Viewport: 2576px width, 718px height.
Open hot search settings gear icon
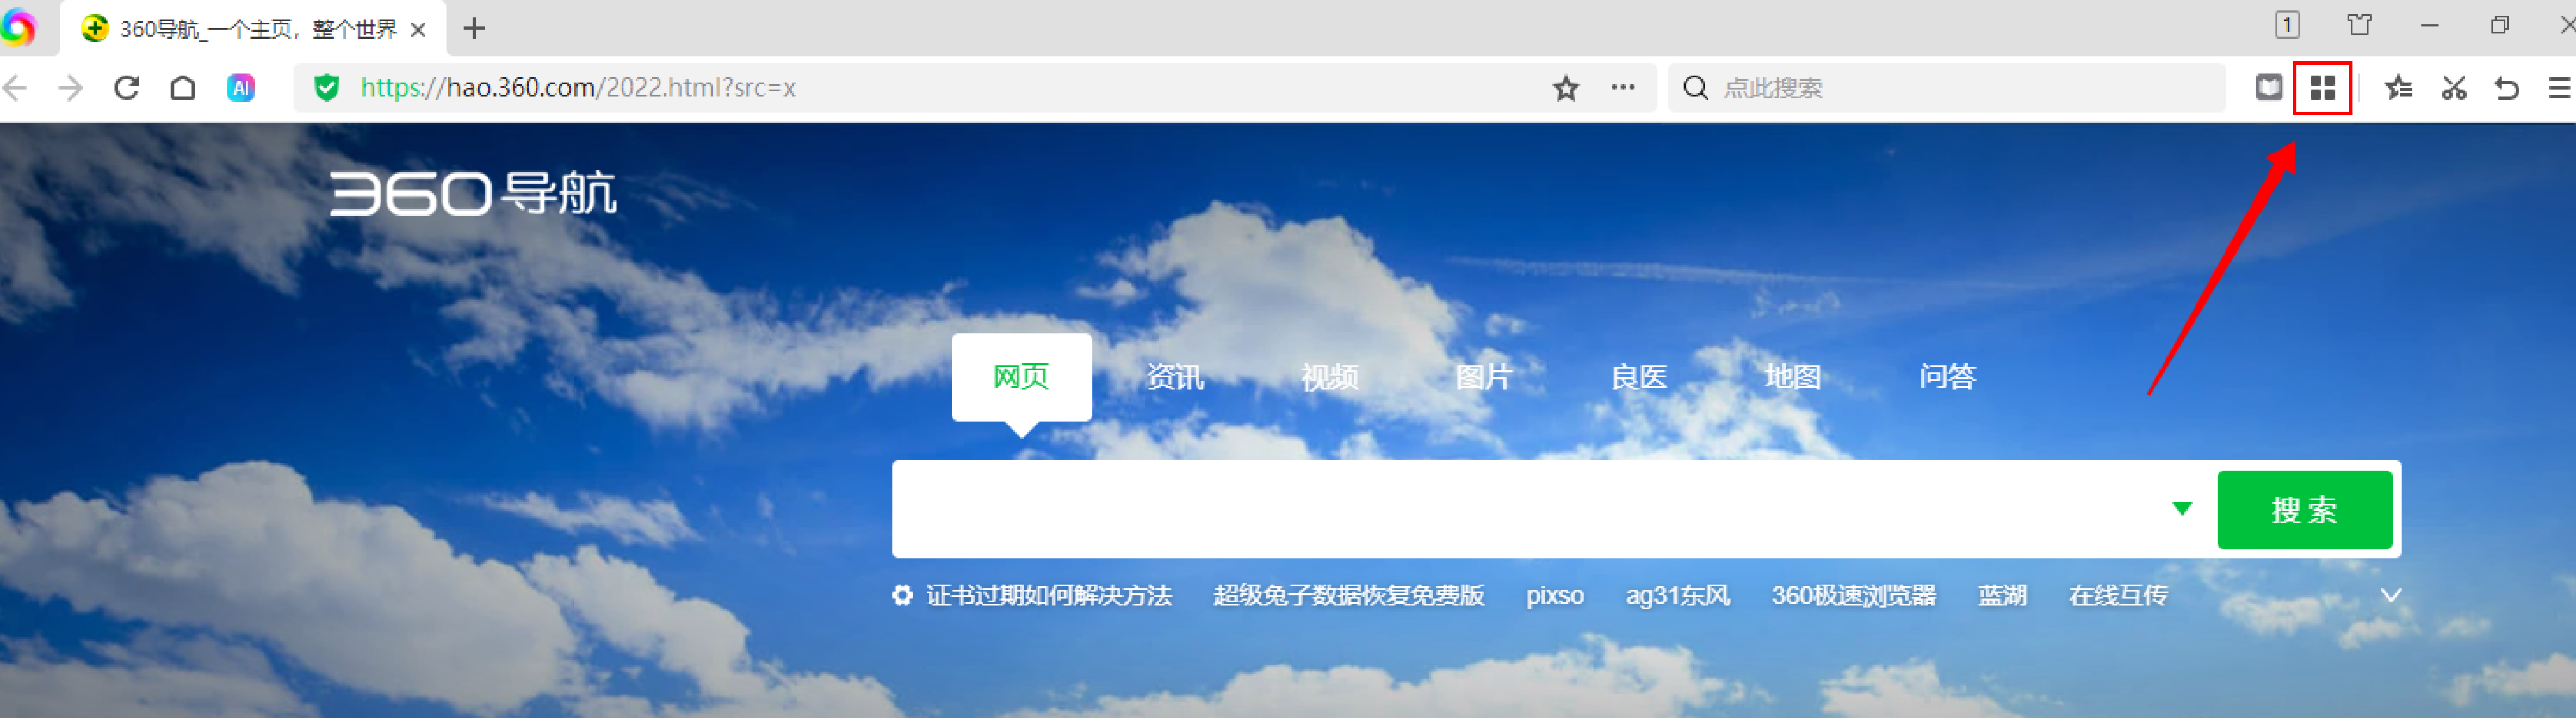coord(902,596)
